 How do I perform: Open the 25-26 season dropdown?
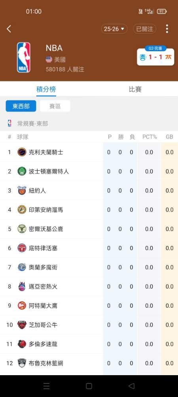[114, 29]
